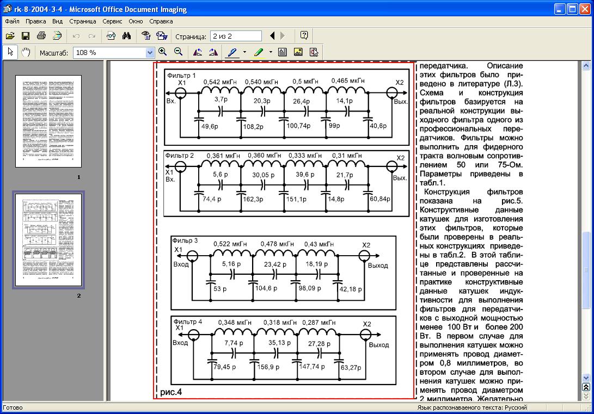
Task: Click "Язык распознаваемого текста: Русский" in status bar
Action: [x=472, y=407]
